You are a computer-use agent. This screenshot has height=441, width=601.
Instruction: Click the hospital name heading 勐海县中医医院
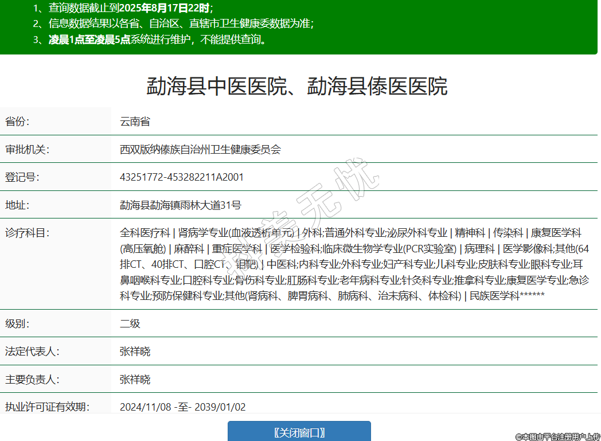pyautogui.click(x=297, y=86)
